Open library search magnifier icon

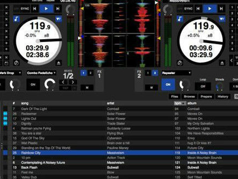pyautogui.click(x=236, y=96)
